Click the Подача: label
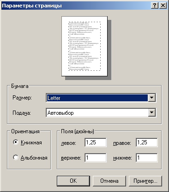 [22, 113]
